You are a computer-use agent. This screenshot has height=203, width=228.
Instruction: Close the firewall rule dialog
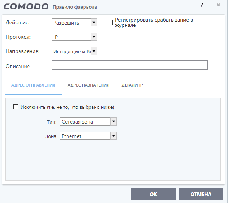[219, 5]
